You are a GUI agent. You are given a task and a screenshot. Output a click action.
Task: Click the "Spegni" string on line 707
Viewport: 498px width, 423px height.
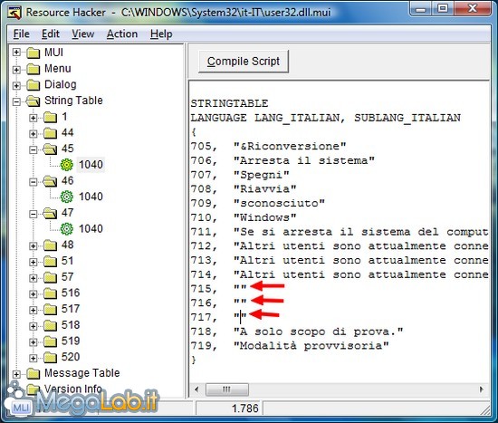[262, 175]
